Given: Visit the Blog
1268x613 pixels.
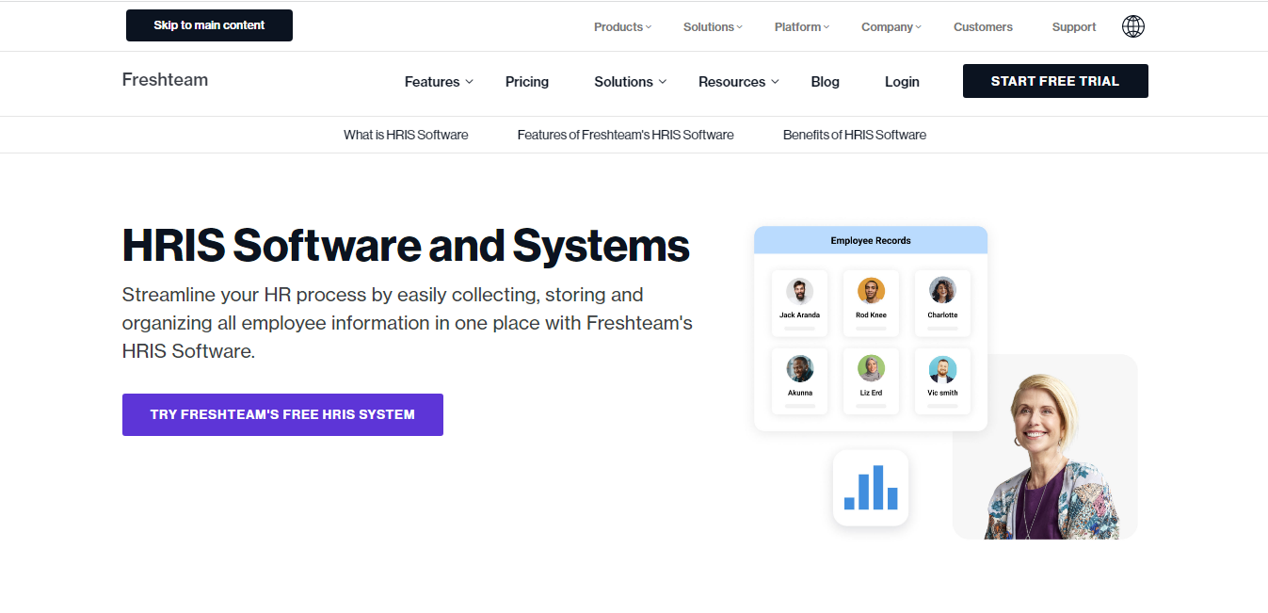Looking at the screenshot, I should [825, 82].
